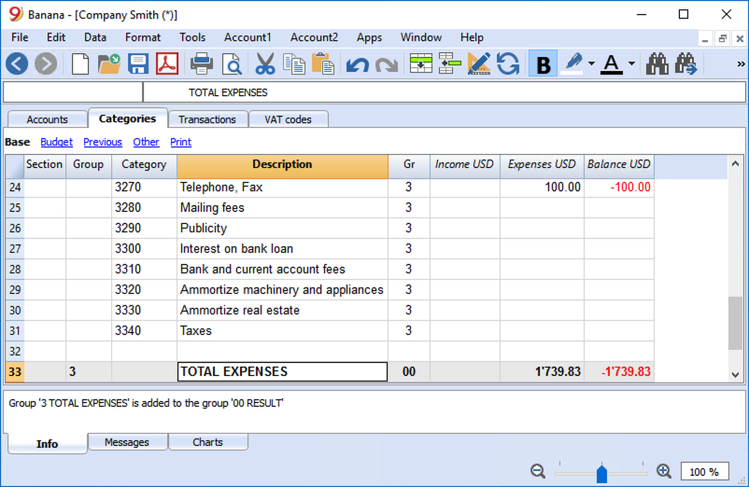Expand the highlight color dropdown arrow

[591, 63]
